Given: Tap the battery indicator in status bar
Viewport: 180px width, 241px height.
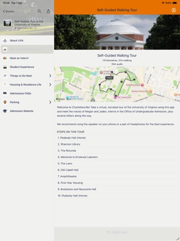Looking at the screenshot, I should pyautogui.click(x=174, y=3).
